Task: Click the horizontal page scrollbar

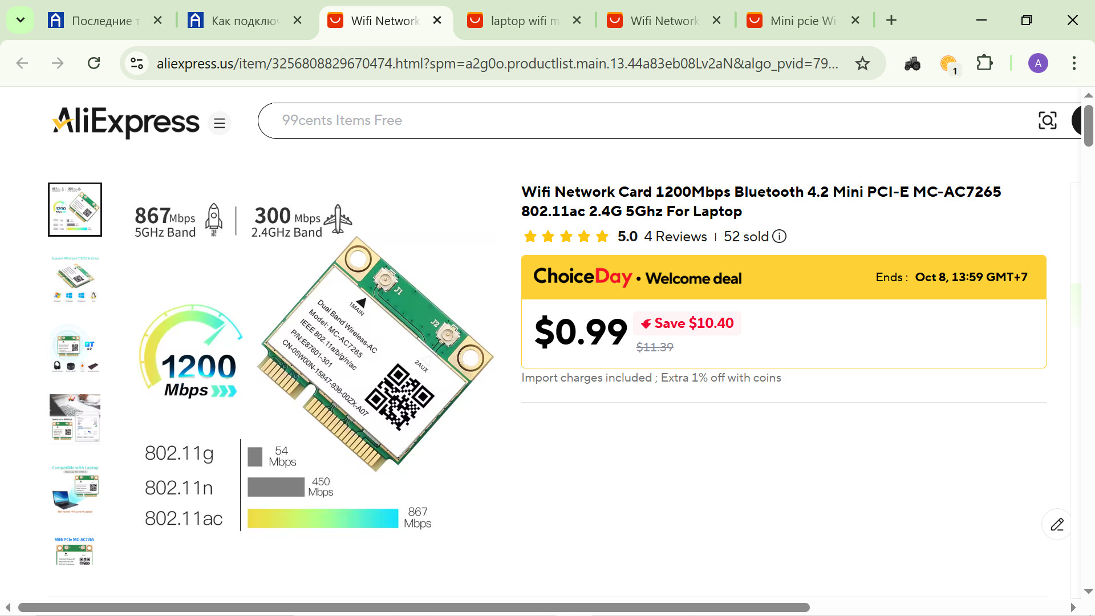Action: [413, 607]
